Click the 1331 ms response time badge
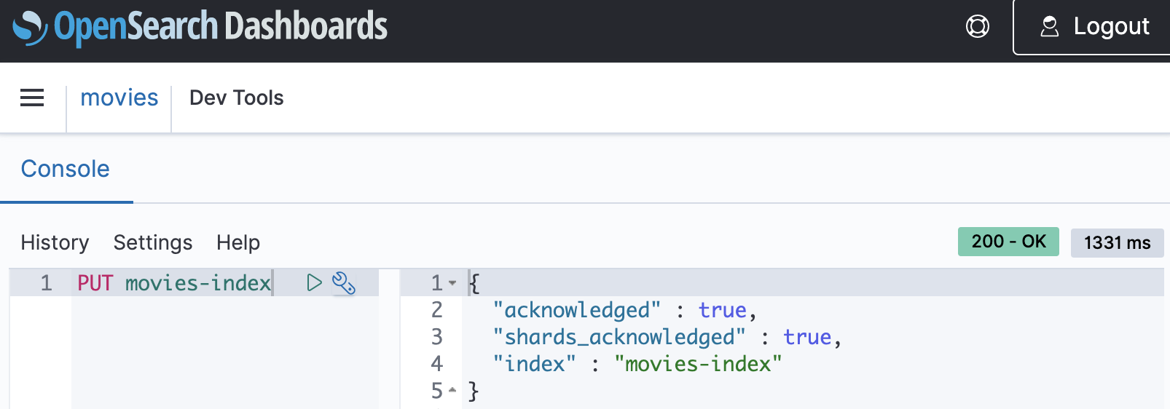The width and height of the screenshot is (1170, 409). tap(1117, 242)
